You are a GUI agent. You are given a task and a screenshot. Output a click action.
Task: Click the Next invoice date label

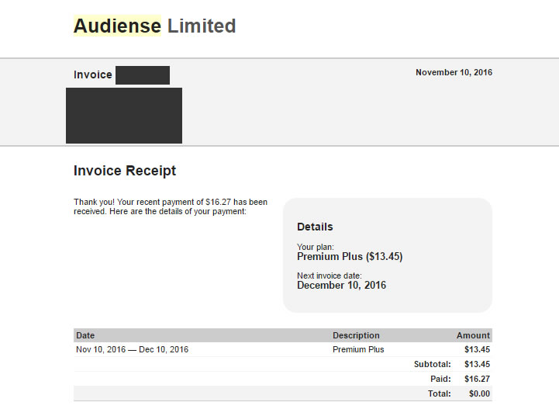click(x=330, y=276)
